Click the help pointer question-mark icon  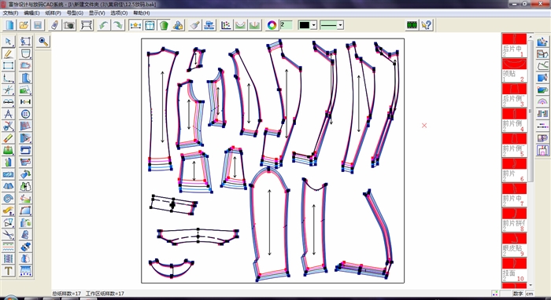(x=427, y=25)
